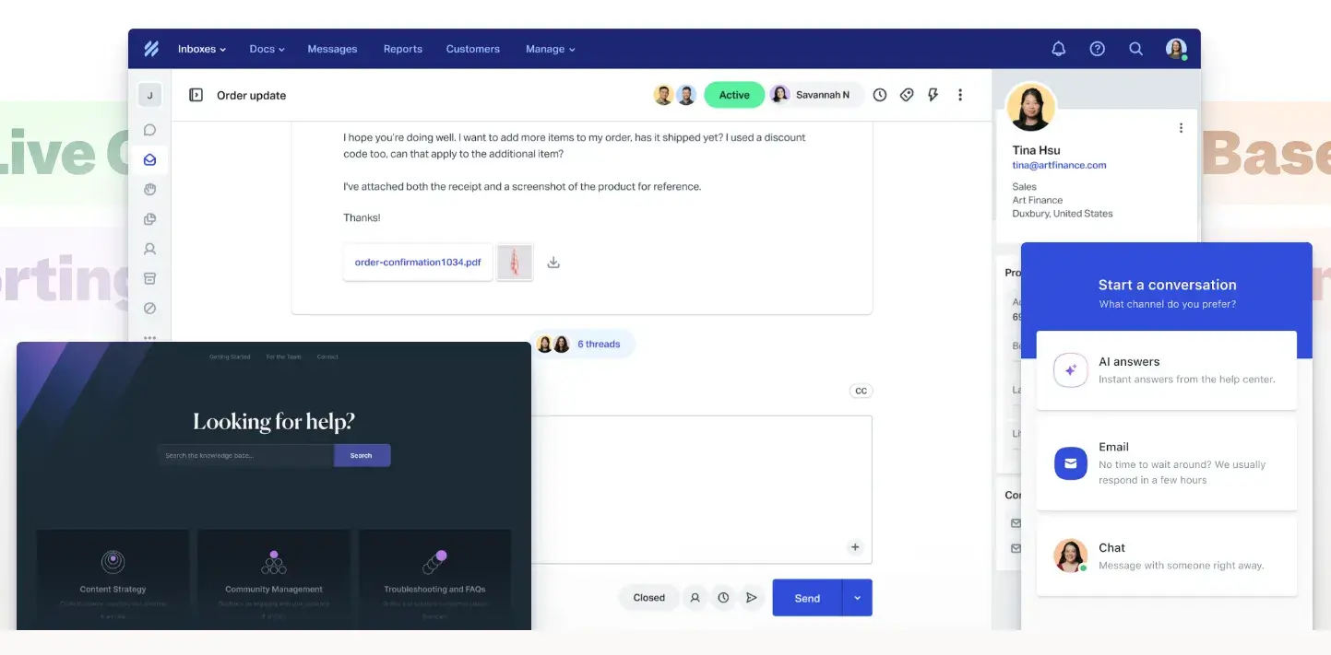Open notifications with the bell icon
The height and width of the screenshot is (655, 1331).
point(1058,48)
